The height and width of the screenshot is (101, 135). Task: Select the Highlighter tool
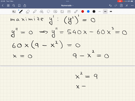(35, 12)
